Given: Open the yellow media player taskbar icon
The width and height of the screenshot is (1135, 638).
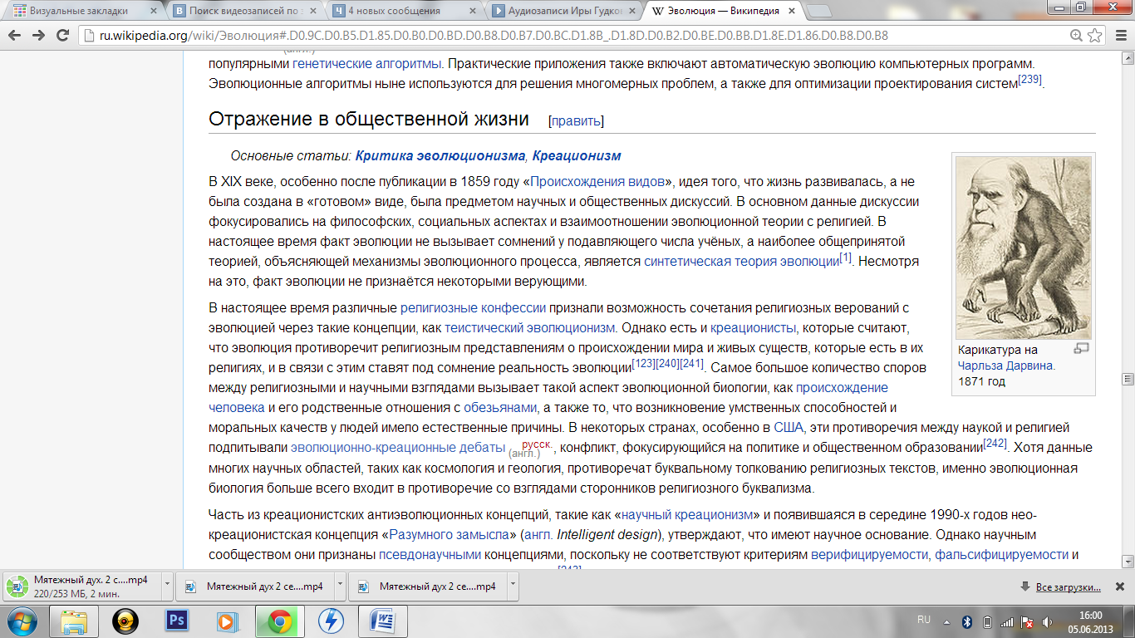Looking at the screenshot, I should [125, 621].
